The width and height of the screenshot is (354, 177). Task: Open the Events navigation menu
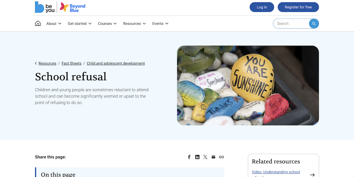(160, 24)
